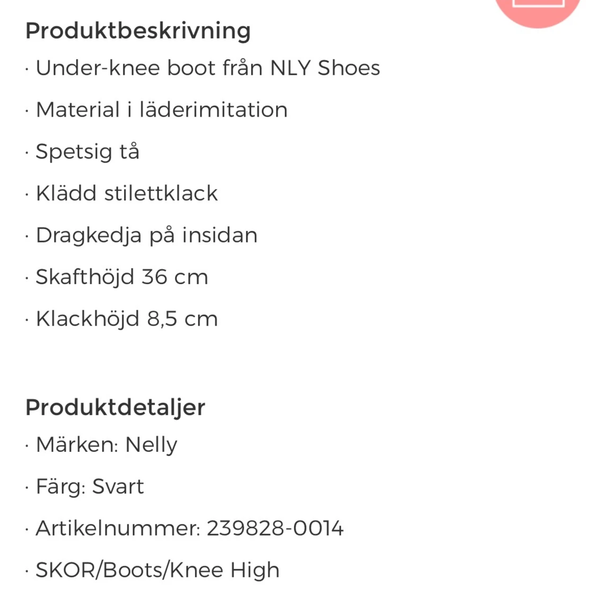Click the word SKOR in category path

tap(65, 570)
